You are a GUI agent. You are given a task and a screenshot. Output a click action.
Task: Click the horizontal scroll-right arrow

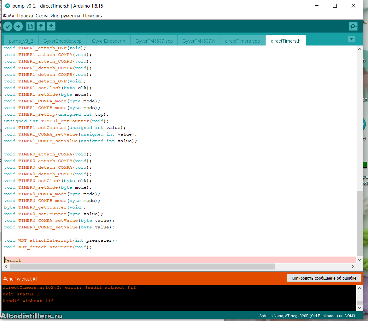[x=353, y=266]
